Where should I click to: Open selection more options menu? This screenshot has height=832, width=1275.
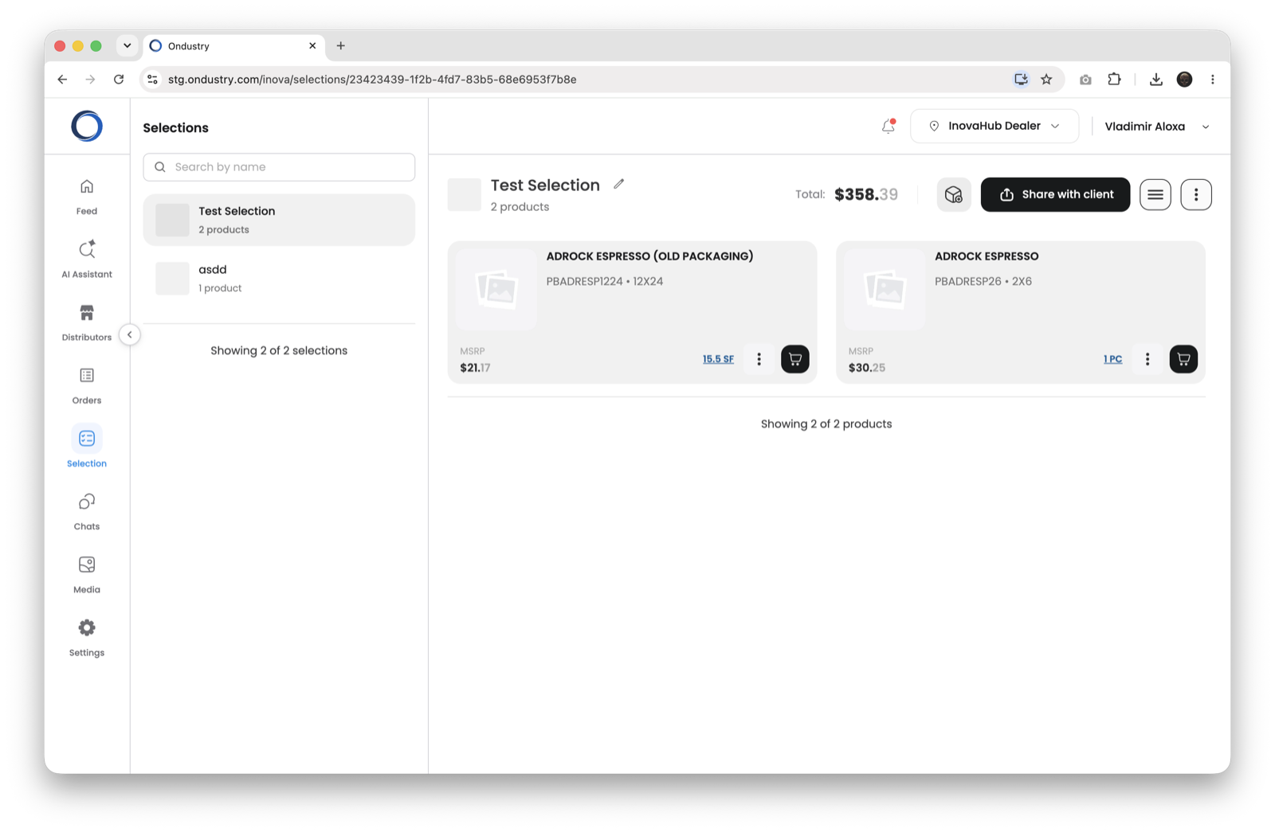pyautogui.click(x=1196, y=194)
